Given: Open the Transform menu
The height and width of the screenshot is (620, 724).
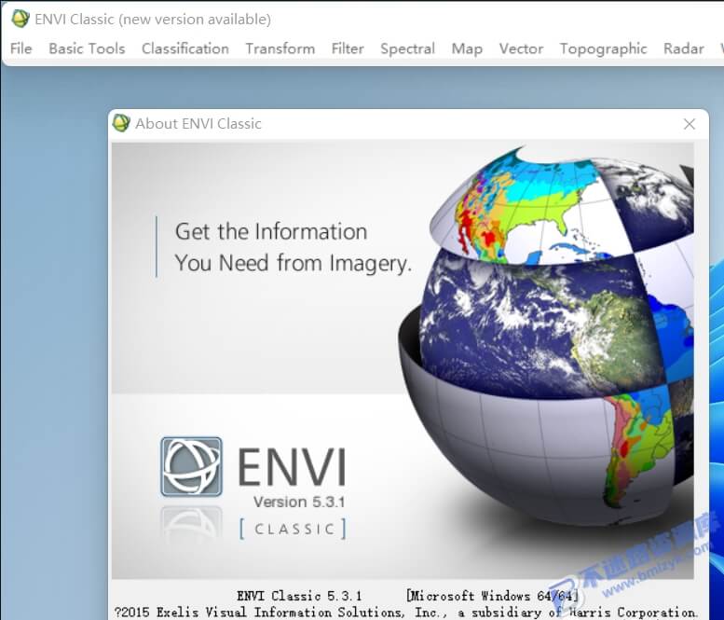Looking at the screenshot, I should tap(280, 48).
